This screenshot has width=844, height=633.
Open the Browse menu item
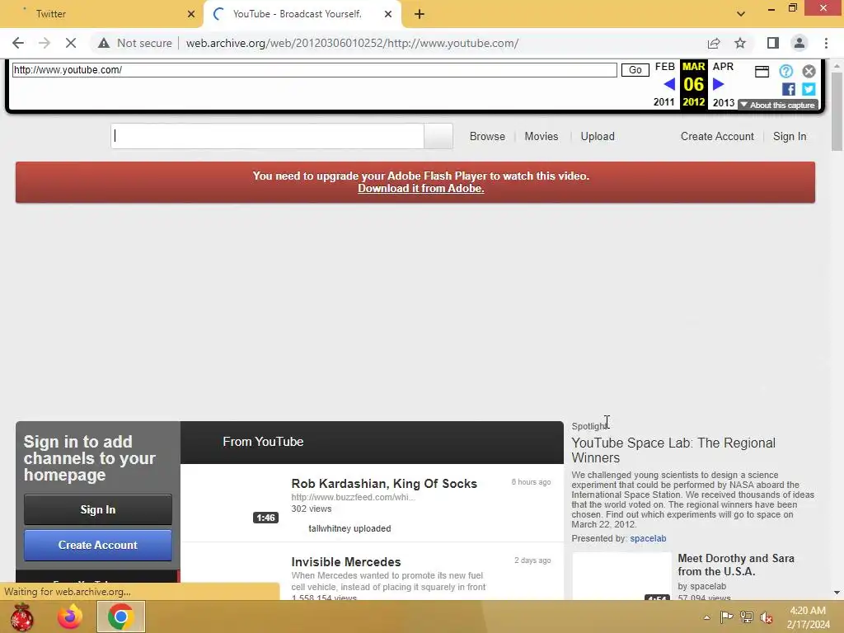pyautogui.click(x=487, y=136)
